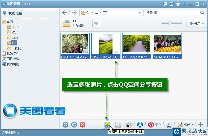Open 图片收藏 in tree
The image size is (208, 136).
pos(11,59)
